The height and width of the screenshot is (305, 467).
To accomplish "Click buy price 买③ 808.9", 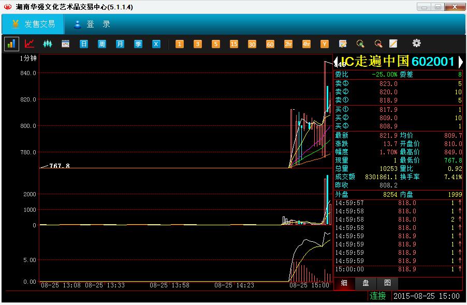I will coord(388,126).
